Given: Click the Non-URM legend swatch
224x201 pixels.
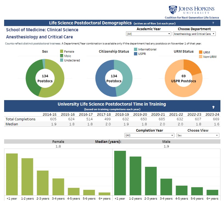Looking at the screenshot, I should 201,56.
